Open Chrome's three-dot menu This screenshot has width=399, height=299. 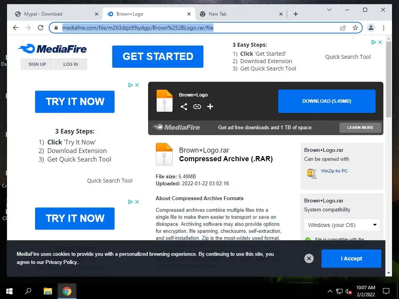(383, 28)
